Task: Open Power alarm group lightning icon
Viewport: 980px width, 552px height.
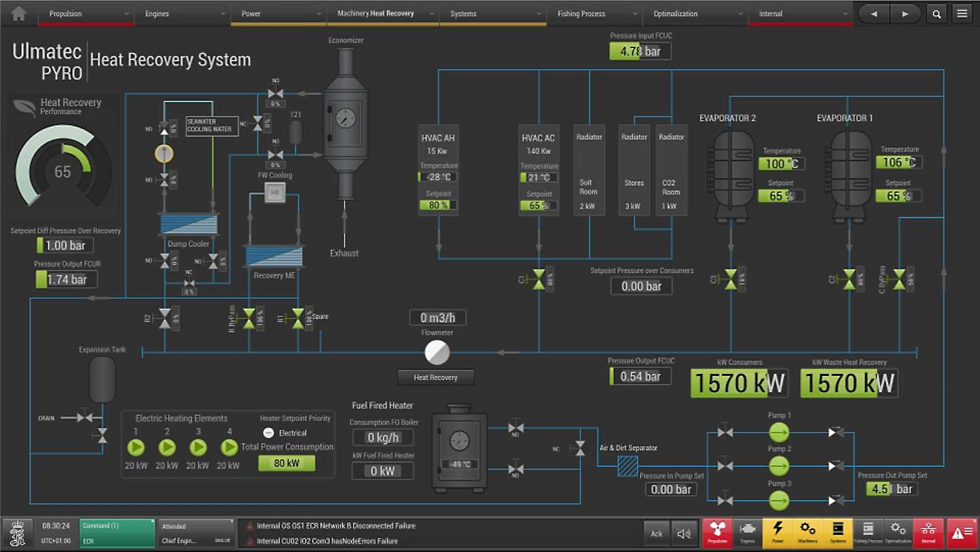Action: click(778, 532)
